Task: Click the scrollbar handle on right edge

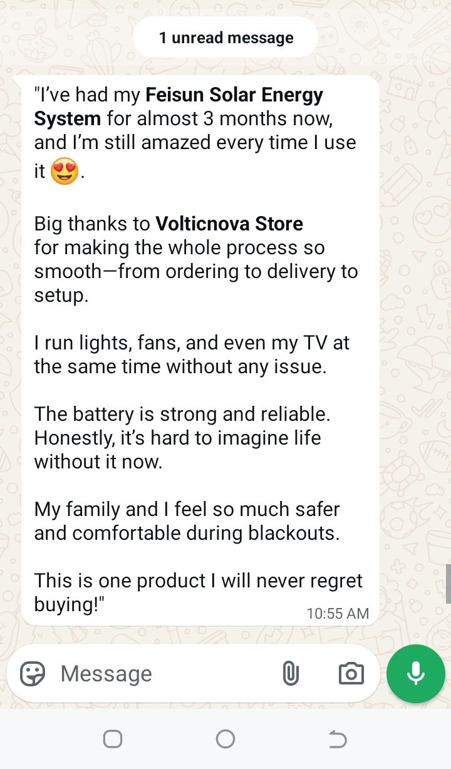Action: pos(448,584)
